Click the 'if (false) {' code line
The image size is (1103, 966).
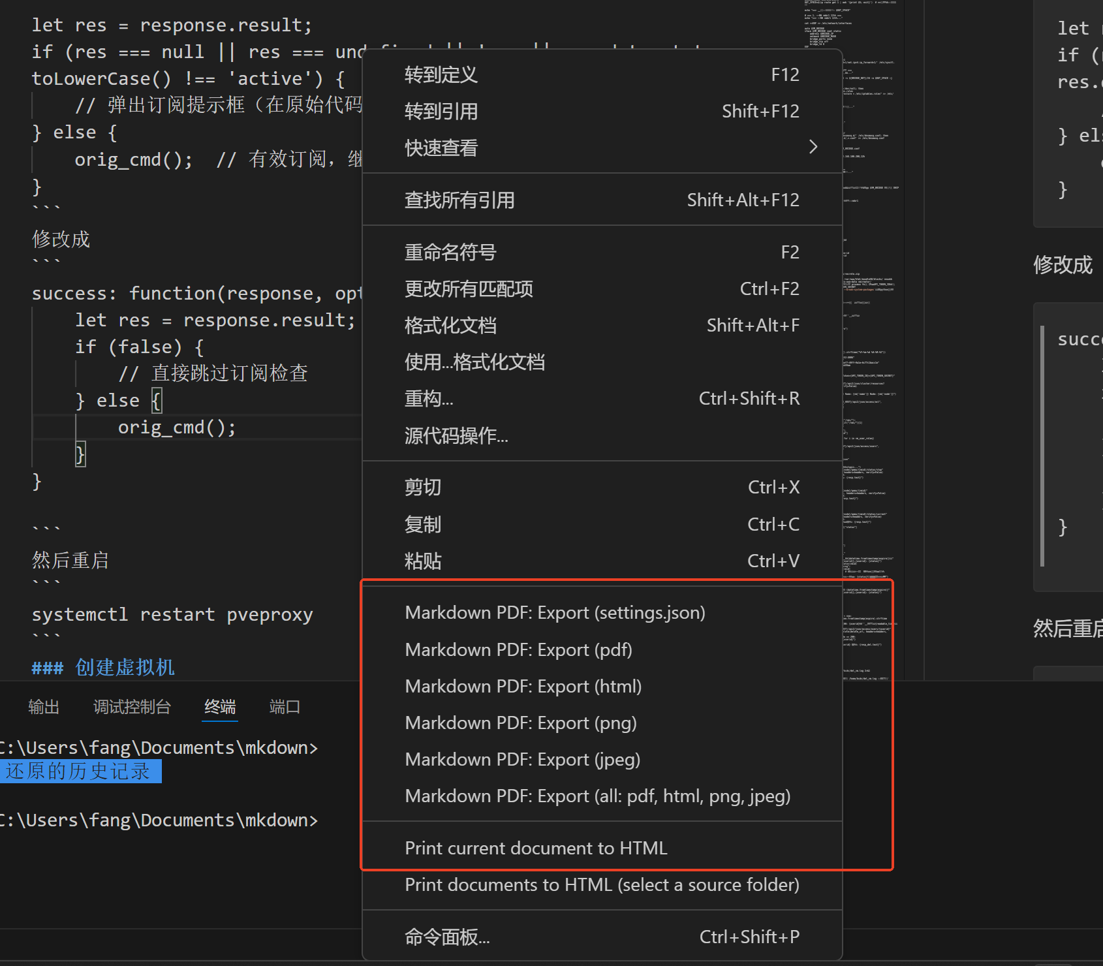(140, 347)
